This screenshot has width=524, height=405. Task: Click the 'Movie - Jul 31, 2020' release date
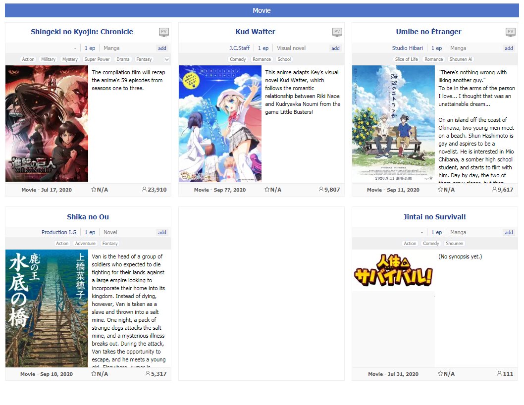pos(393,374)
